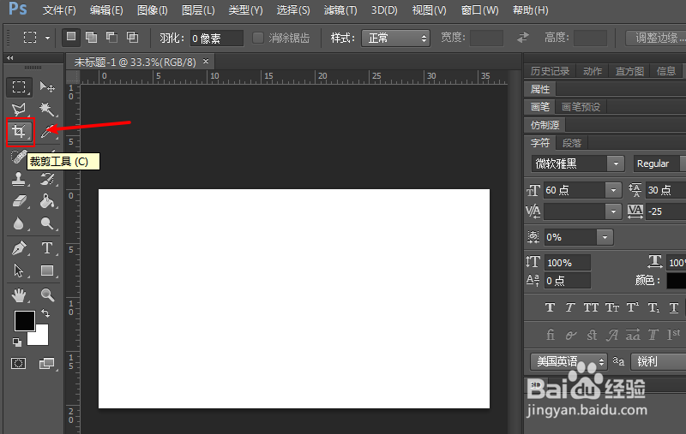
Task: Open the tool preset picker dropdown
Action: click(x=47, y=38)
